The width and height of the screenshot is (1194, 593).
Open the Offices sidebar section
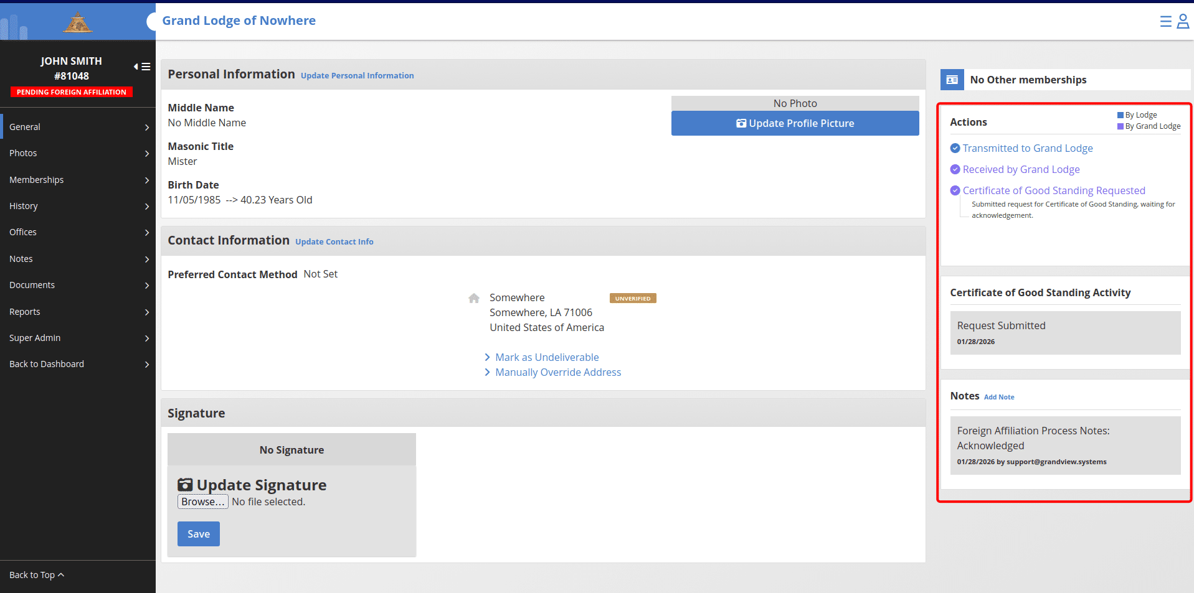(x=78, y=232)
